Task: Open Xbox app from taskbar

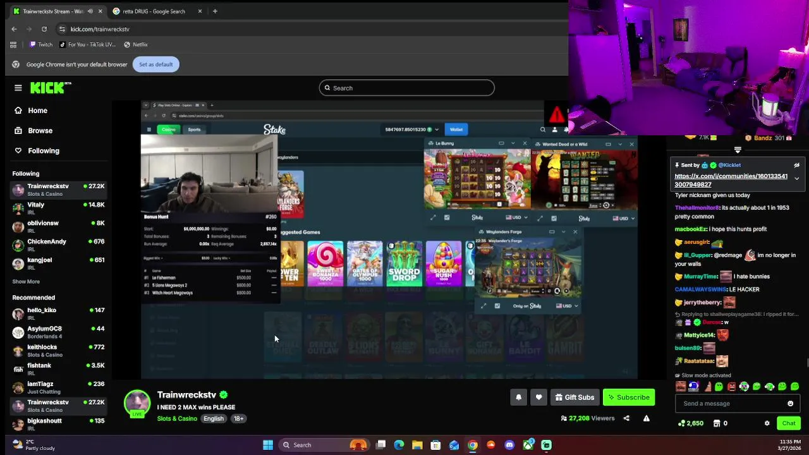Action: tap(528, 445)
